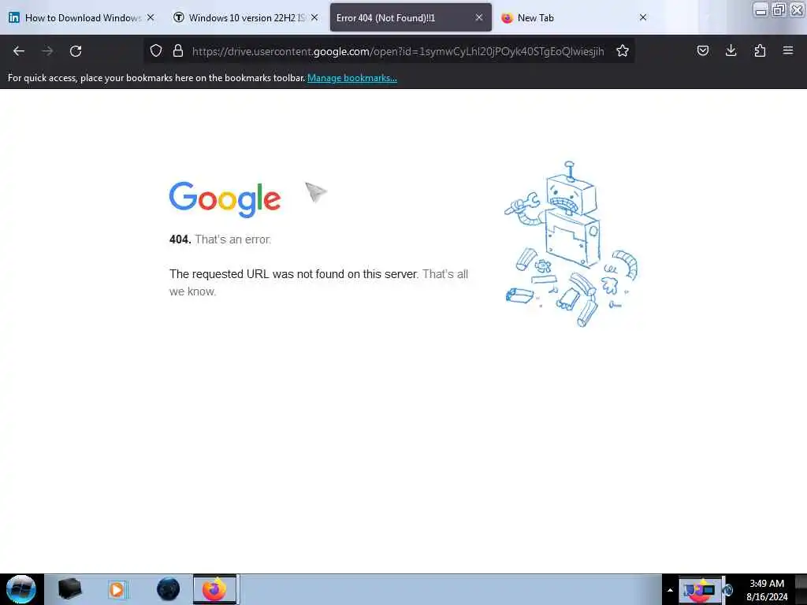Click the Firefox icon in the system tray
The image size is (807, 605).
pyautogui.click(x=699, y=590)
